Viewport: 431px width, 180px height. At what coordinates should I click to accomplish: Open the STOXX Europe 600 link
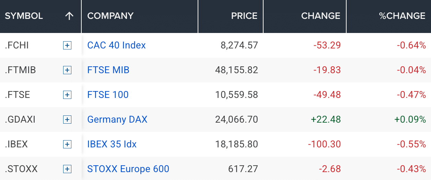(x=128, y=169)
